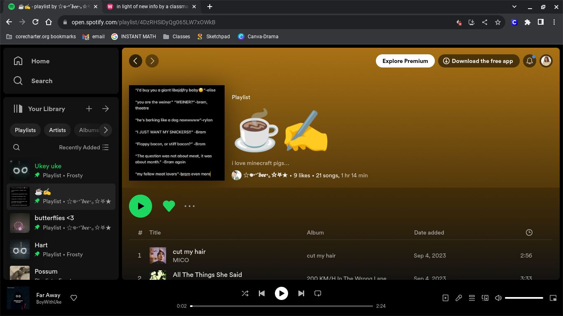Create a new playlist with plus icon
This screenshot has width=563, height=316.
tap(89, 109)
